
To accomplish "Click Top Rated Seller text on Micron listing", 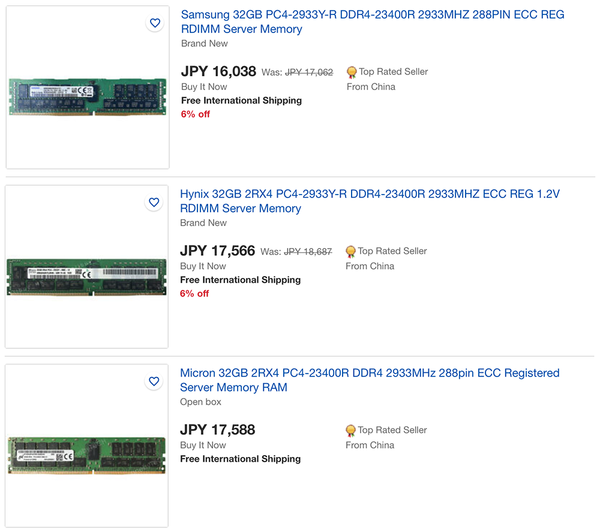I will (392, 430).
